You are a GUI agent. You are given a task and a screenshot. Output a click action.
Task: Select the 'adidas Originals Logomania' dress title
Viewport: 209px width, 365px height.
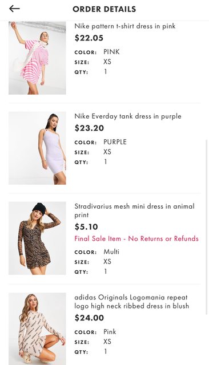132,302
